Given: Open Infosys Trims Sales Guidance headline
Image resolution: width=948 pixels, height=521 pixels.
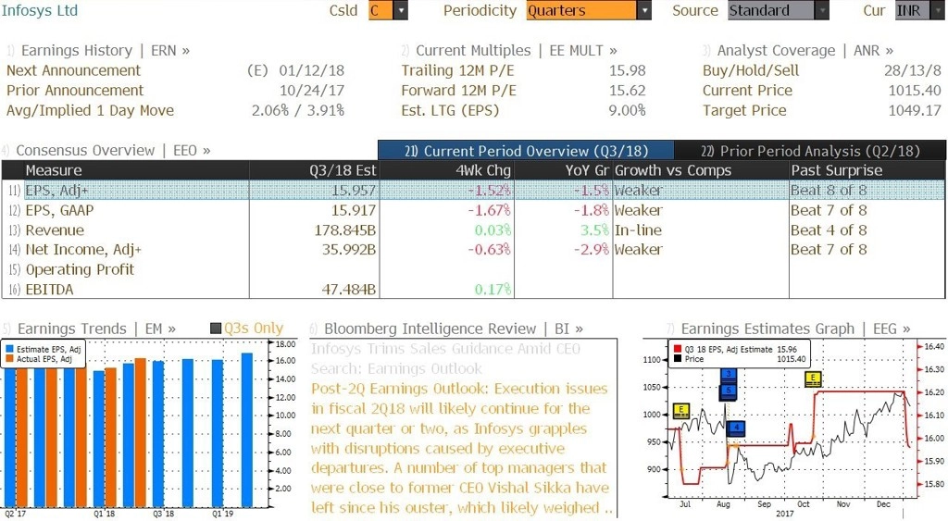Looking at the screenshot, I should tap(445, 349).
